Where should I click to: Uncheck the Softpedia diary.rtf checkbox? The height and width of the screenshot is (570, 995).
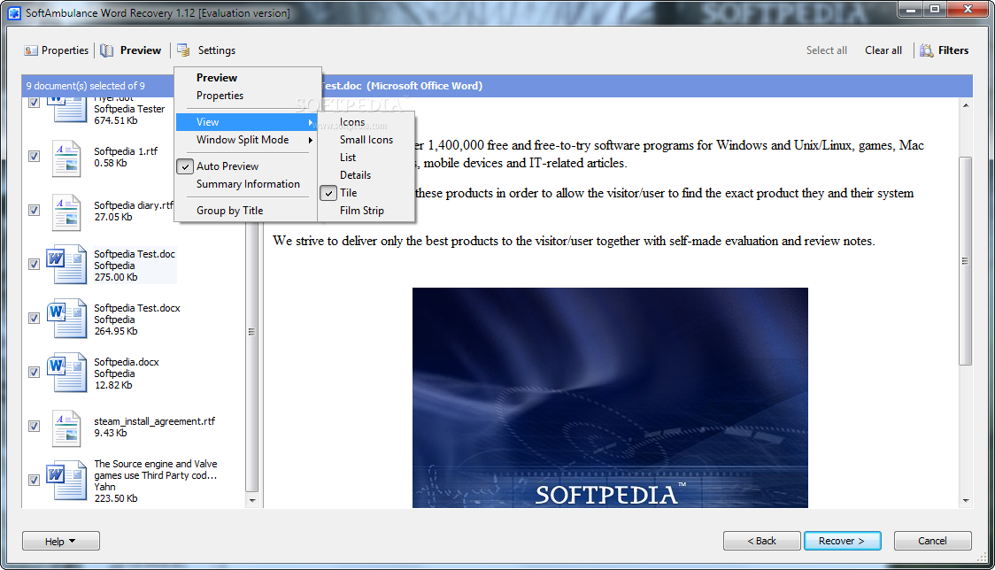coord(35,210)
